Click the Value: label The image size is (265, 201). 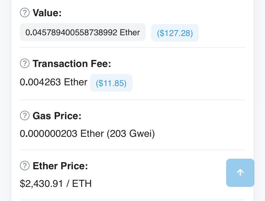47,13
